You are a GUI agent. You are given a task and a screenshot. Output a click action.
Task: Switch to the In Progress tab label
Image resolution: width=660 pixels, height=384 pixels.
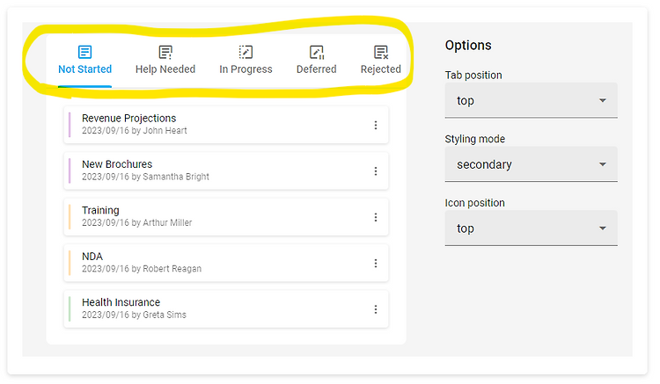(x=246, y=69)
